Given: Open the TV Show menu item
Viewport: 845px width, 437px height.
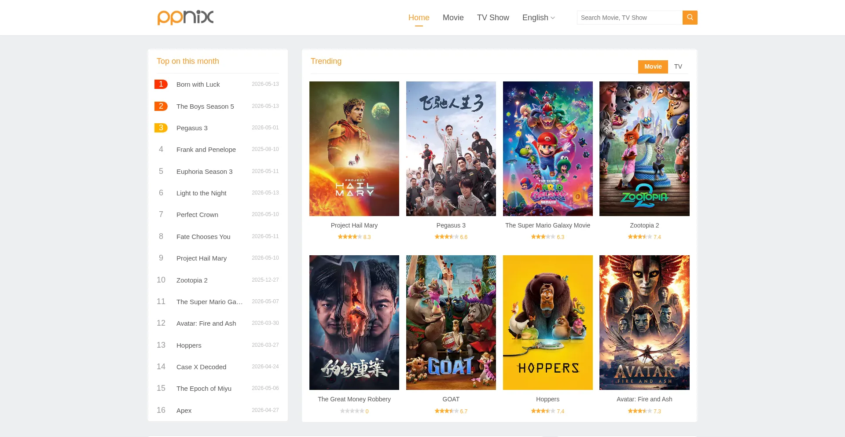Looking at the screenshot, I should coord(493,18).
